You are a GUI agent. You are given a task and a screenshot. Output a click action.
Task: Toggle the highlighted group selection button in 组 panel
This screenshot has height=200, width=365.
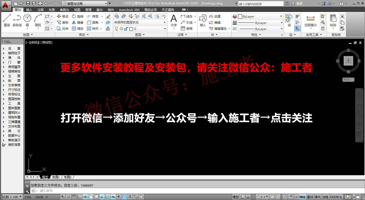[x=297, y=28]
